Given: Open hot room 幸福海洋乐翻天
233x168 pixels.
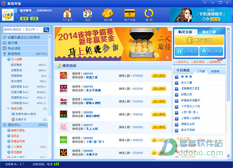Looking at the screenshot, I should (191, 100).
